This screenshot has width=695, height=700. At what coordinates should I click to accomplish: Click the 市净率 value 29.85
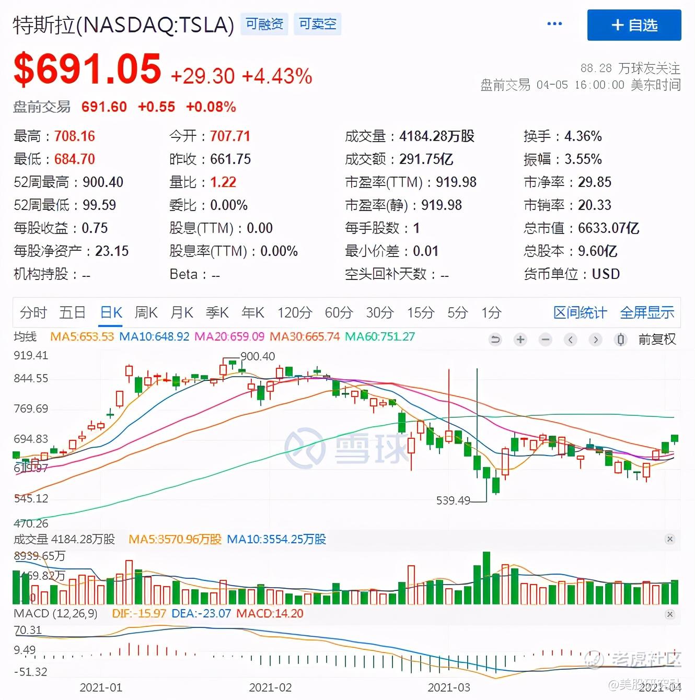tap(595, 182)
